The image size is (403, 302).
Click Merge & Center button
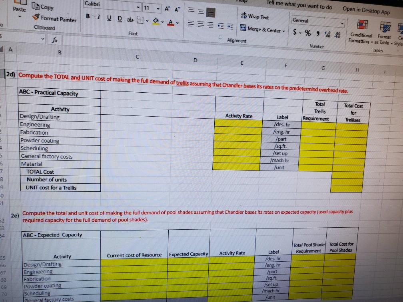coord(260,29)
